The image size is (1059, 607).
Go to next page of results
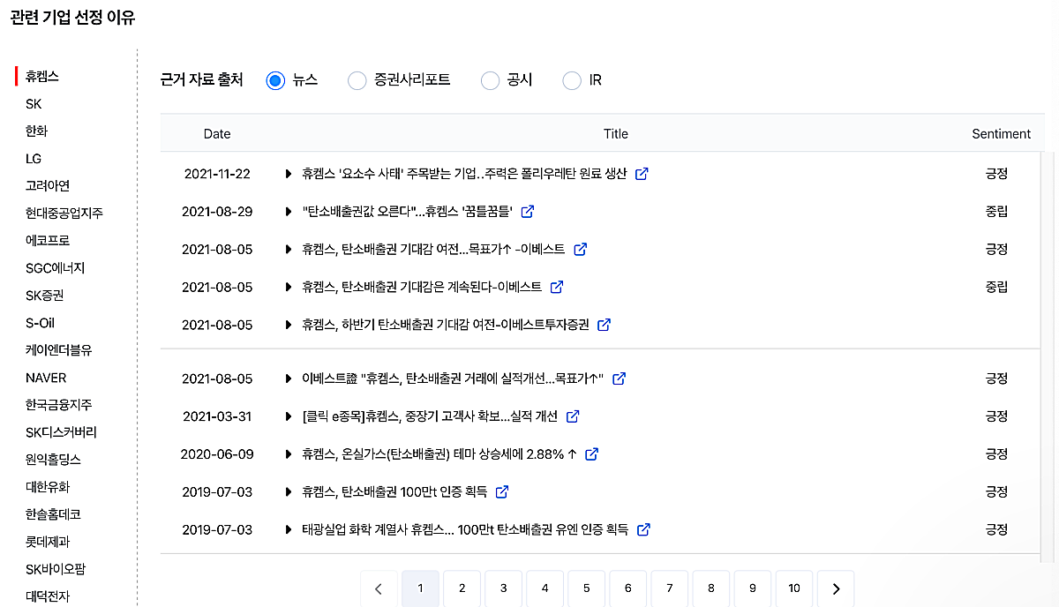pos(836,588)
